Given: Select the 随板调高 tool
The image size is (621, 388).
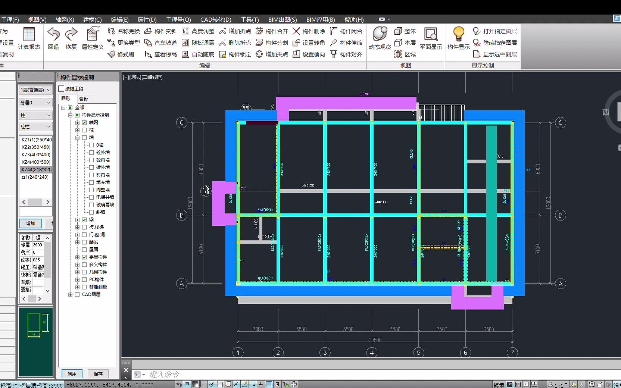Looking at the screenshot, I should point(198,43).
